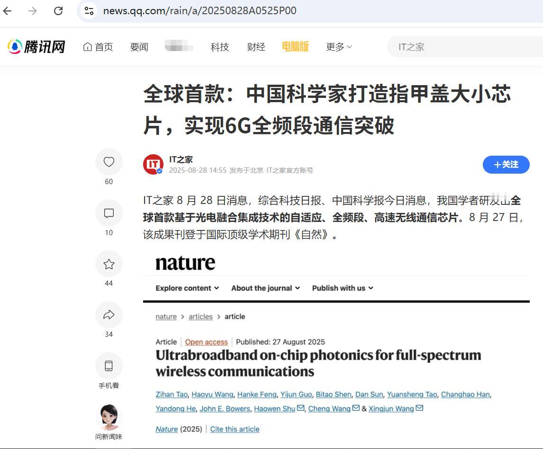The image size is (543, 449).
Task: Focus the IT之家 search box
Action: coord(465,47)
